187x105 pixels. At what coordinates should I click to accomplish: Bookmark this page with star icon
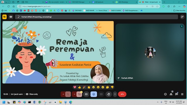(157, 6)
